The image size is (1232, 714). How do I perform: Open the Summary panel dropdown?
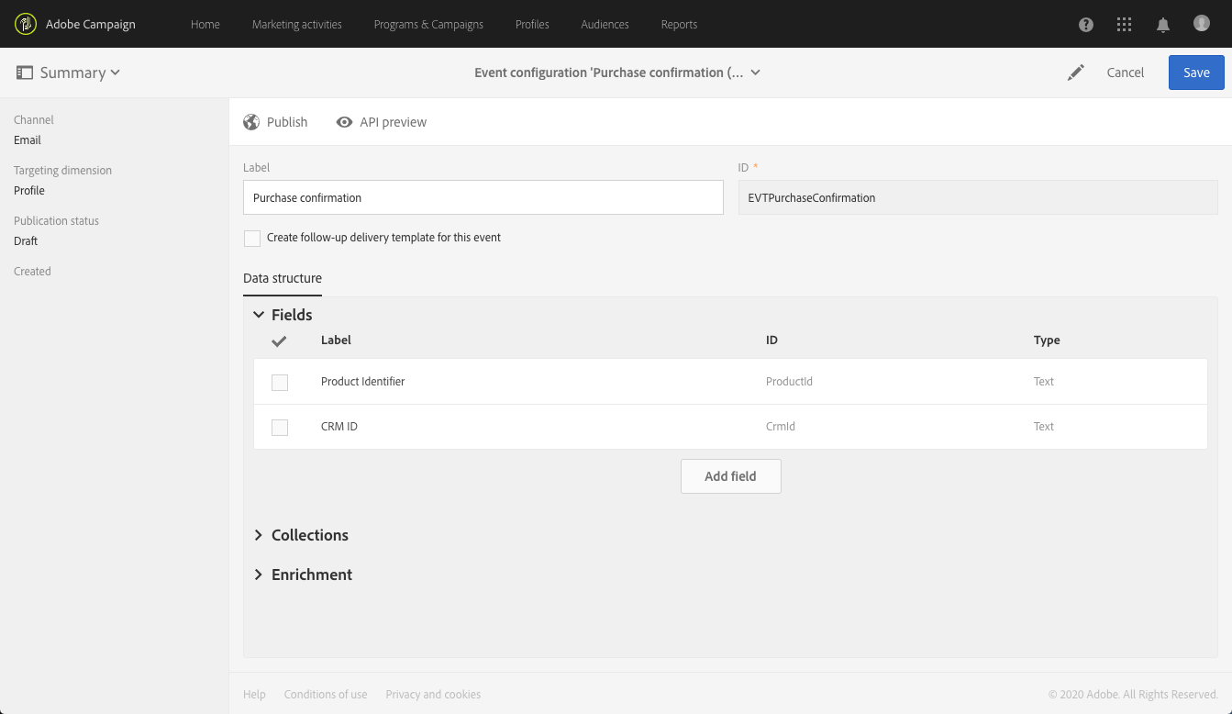pyautogui.click(x=69, y=73)
